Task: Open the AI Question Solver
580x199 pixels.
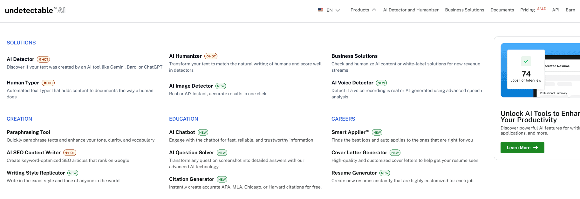Action: tap(191, 152)
